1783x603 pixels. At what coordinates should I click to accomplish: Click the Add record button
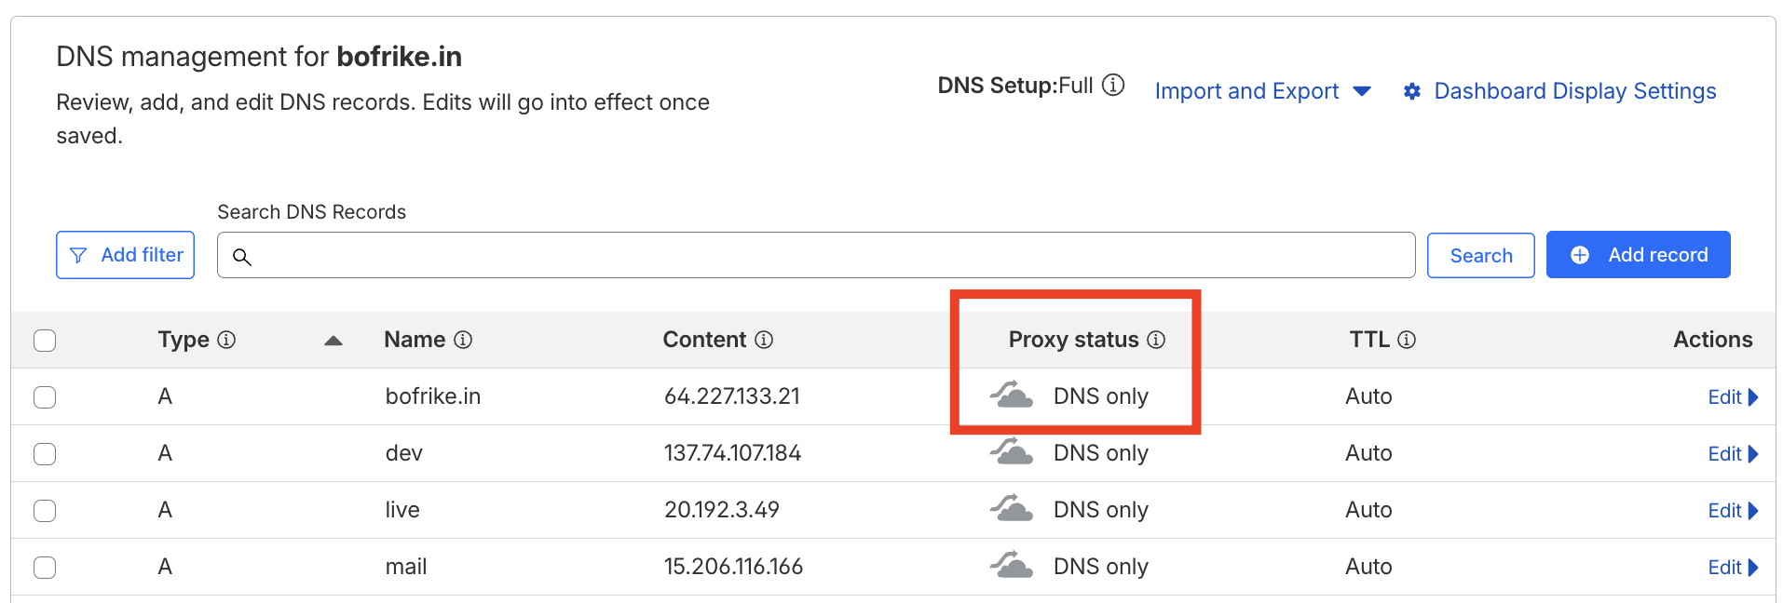(1638, 255)
